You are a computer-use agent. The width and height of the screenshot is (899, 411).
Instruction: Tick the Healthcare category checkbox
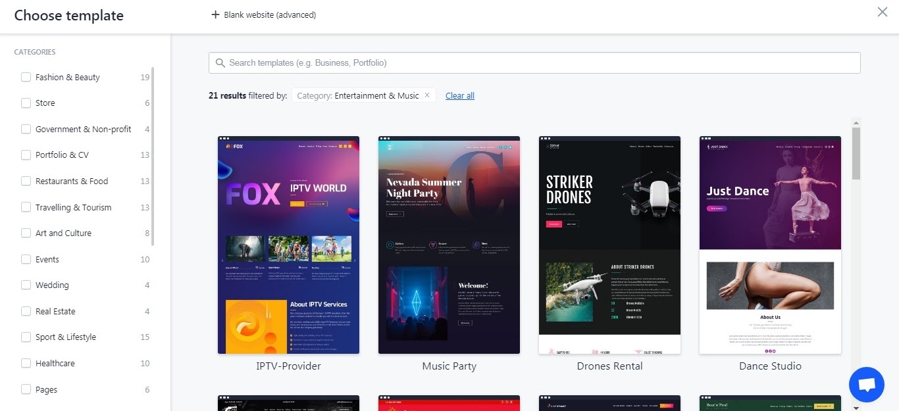click(x=26, y=363)
